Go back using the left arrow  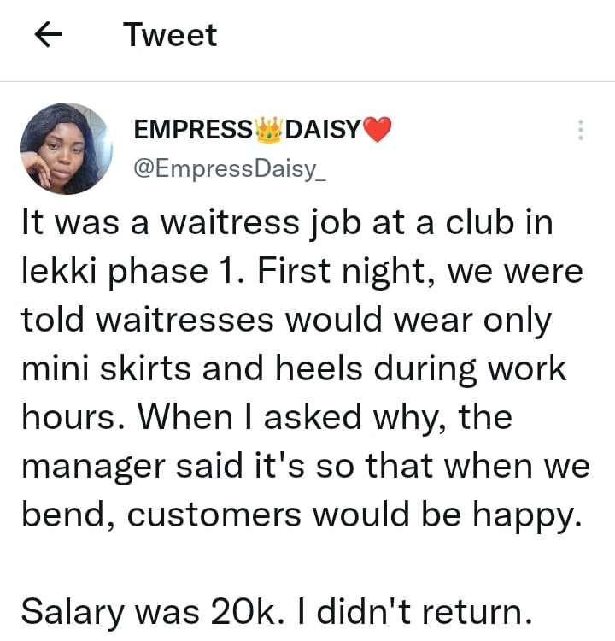point(50,35)
